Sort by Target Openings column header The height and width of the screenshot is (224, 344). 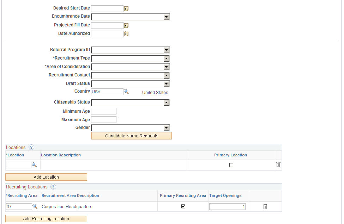click(x=225, y=195)
